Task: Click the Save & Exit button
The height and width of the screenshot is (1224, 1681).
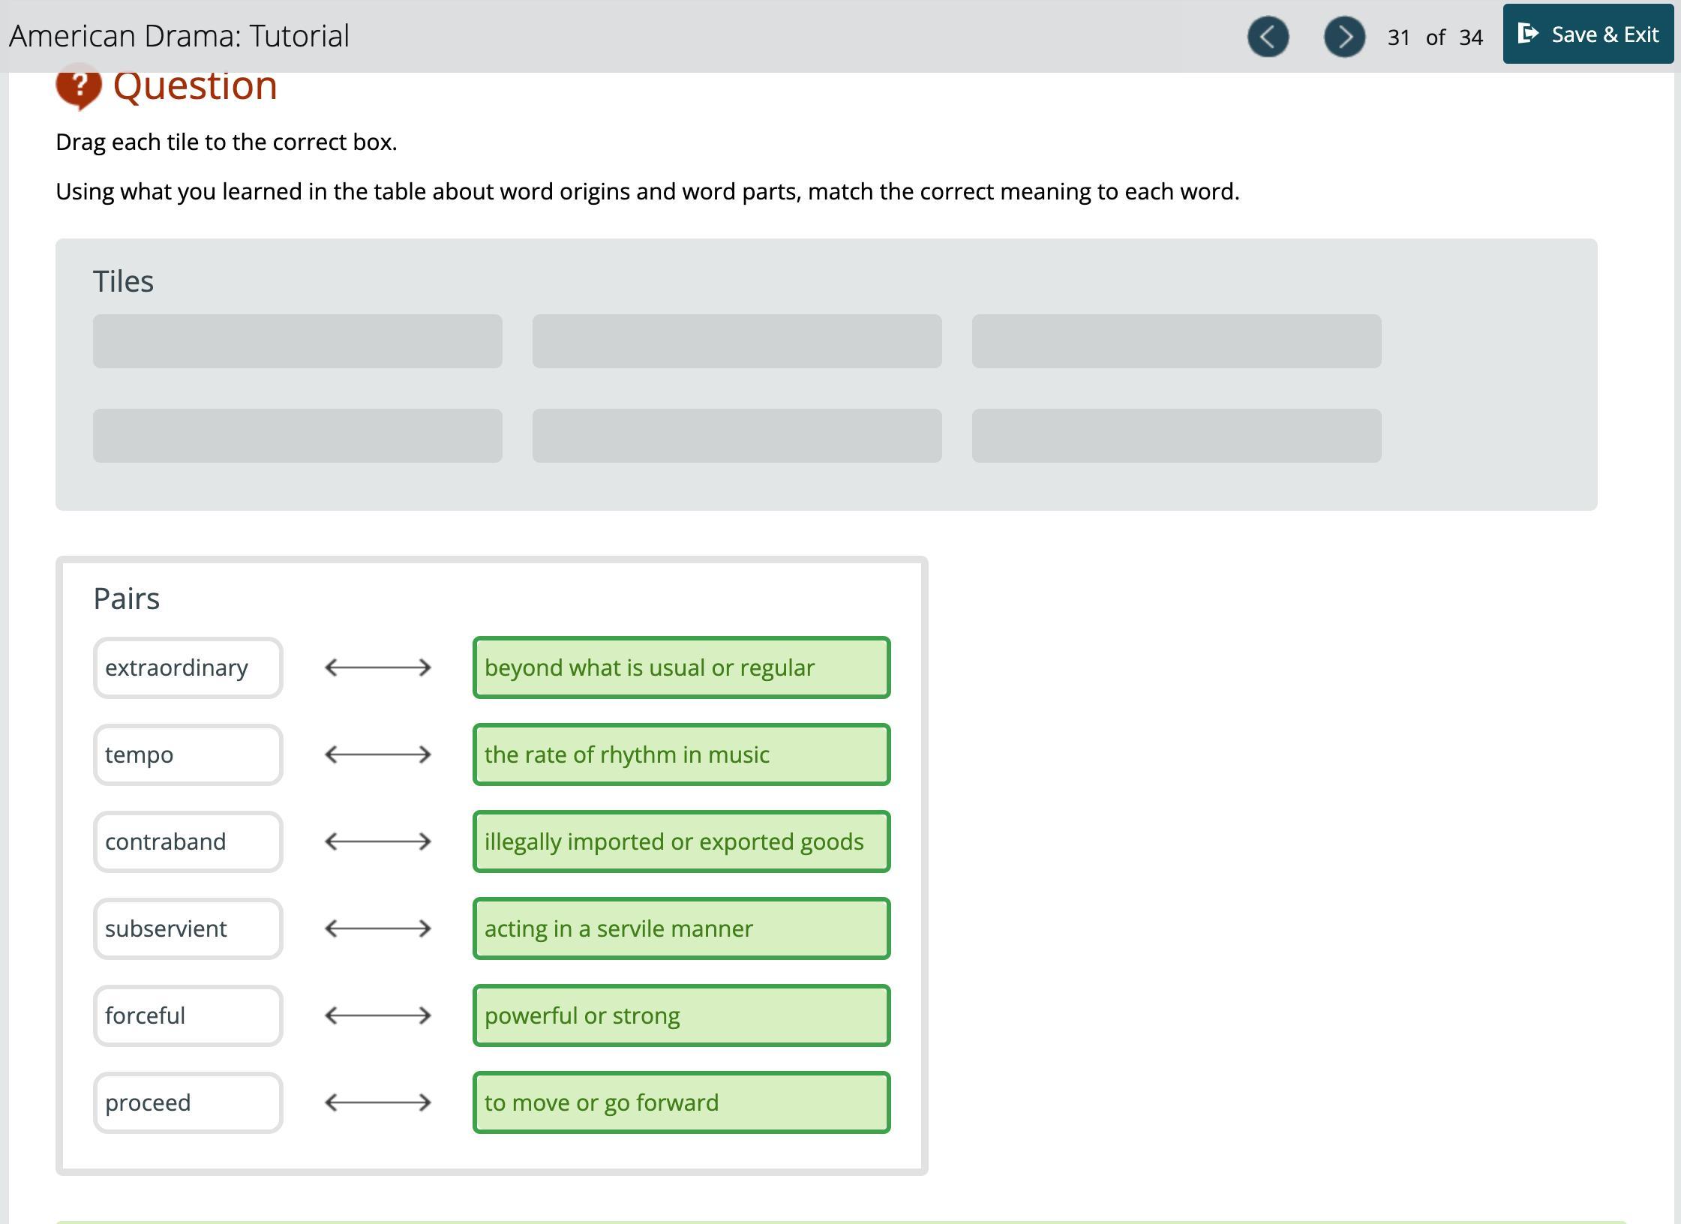Action: tap(1588, 34)
